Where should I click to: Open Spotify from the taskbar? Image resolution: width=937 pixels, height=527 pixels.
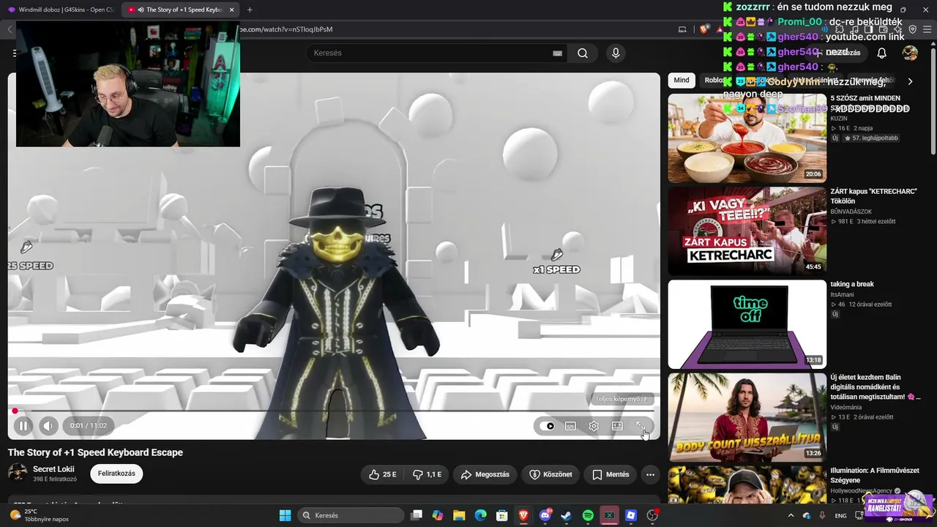[x=588, y=515]
